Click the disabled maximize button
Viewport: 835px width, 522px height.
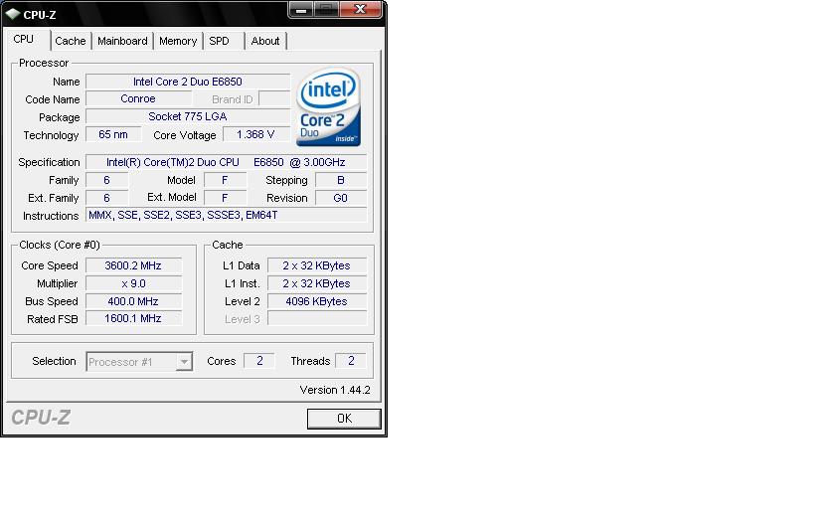(x=326, y=10)
